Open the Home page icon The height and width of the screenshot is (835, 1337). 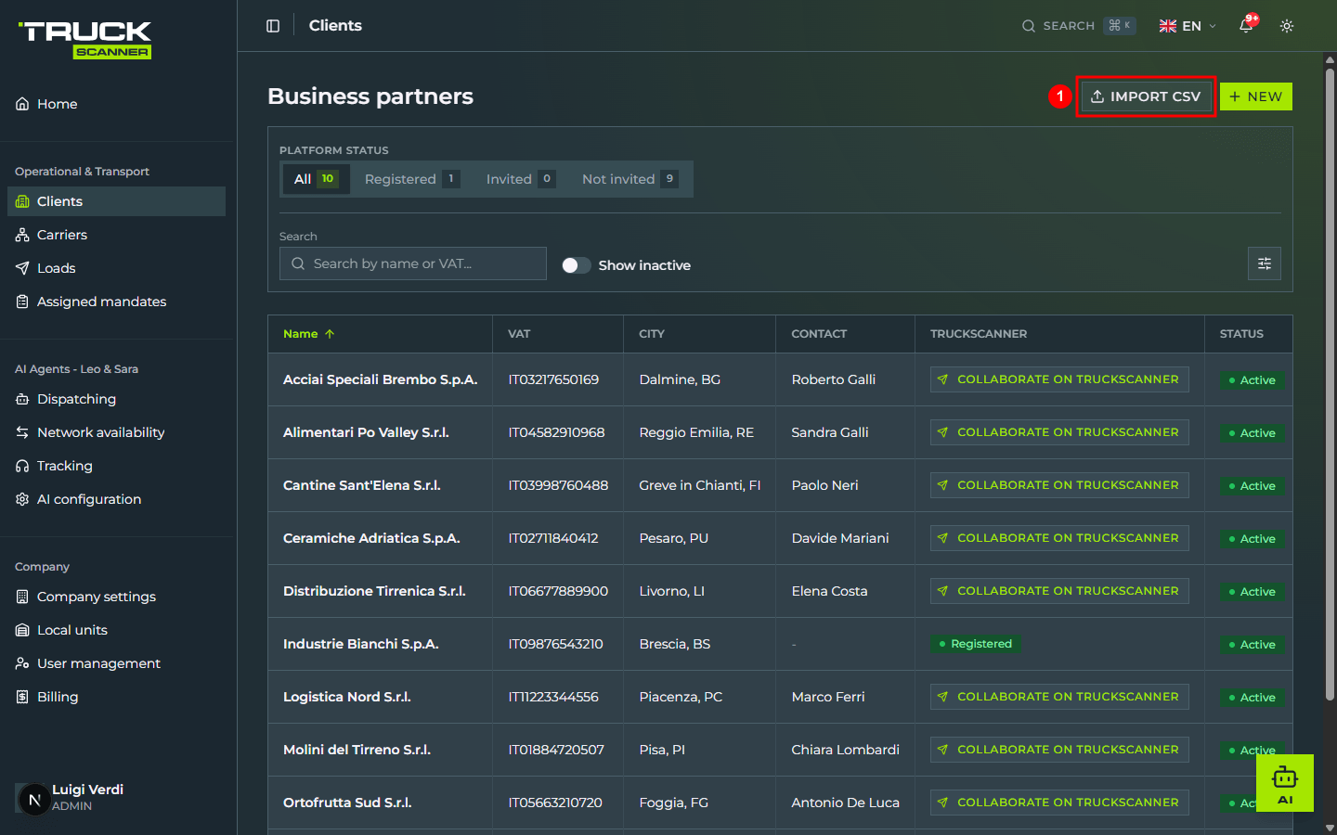pos(22,104)
